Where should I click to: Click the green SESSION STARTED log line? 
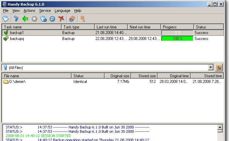click(x=38, y=136)
